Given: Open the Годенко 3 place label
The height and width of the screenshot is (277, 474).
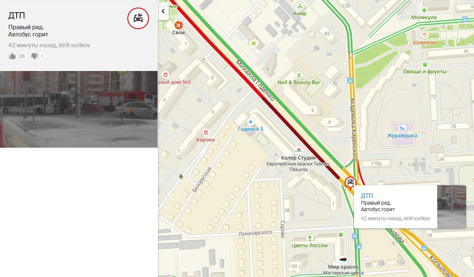Looking at the screenshot, I should click(x=250, y=129).
